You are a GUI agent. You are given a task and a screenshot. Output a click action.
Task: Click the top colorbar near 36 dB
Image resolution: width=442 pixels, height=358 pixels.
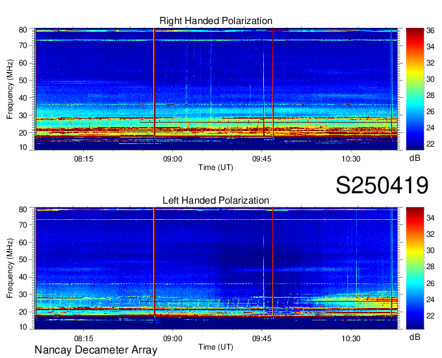click(415, 30)
